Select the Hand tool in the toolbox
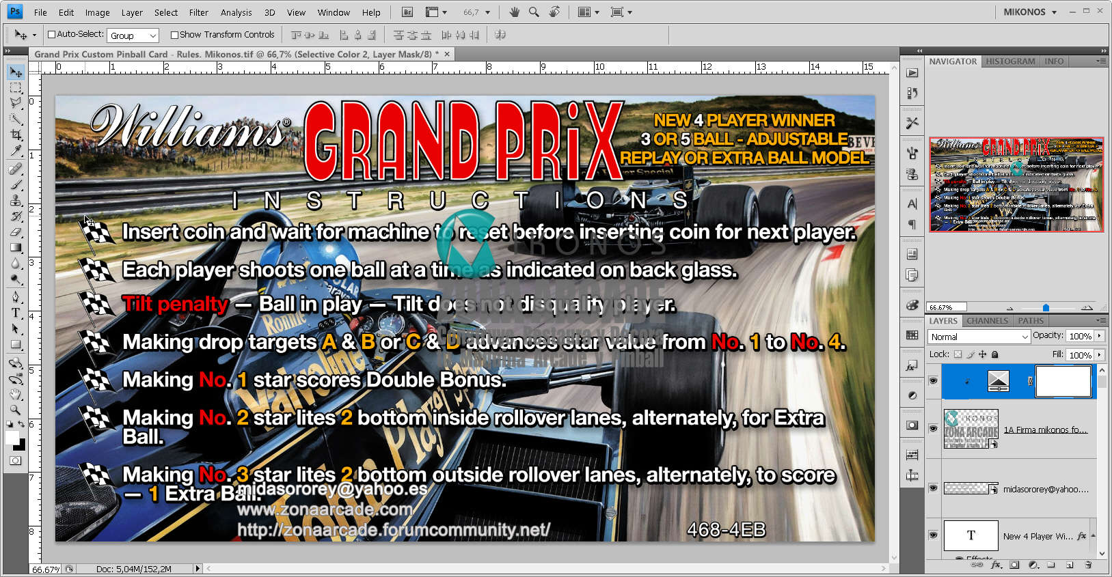Image resolution: width=1112 pixels, height=577 pixels. click(15, 394)
